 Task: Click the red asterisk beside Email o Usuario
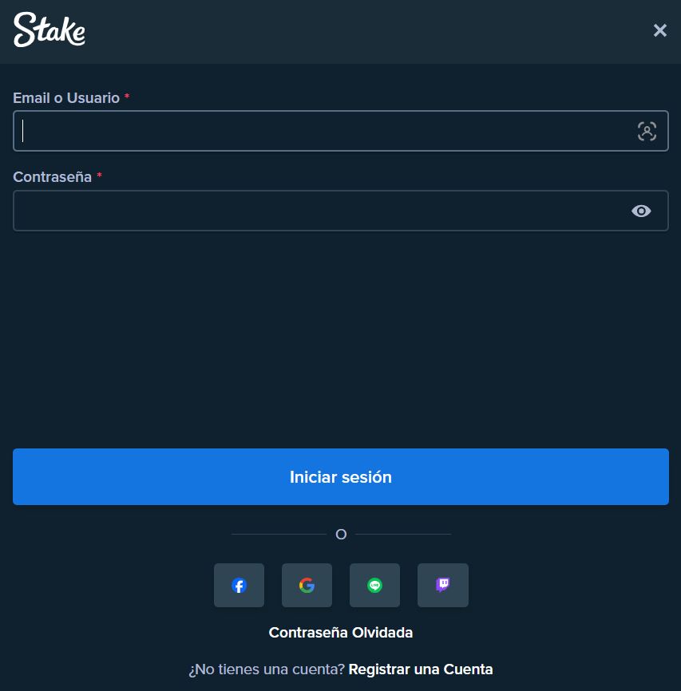pyautogui.click(x=127, y=96)
